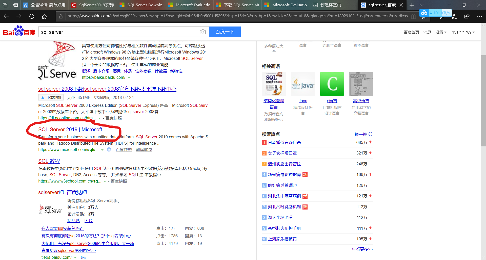The width and height of the screenshot is (486, 260).
Task: Open SQL Server 2019 | Microsoft result
Action: [x=70, y=129]
